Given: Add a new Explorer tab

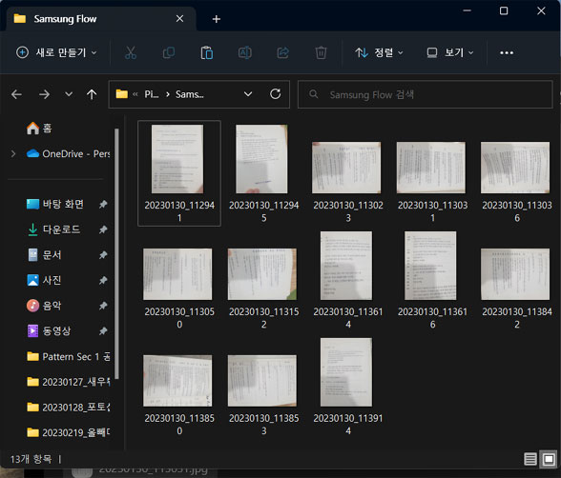Looking at the screenshot, I should [216, 19].
